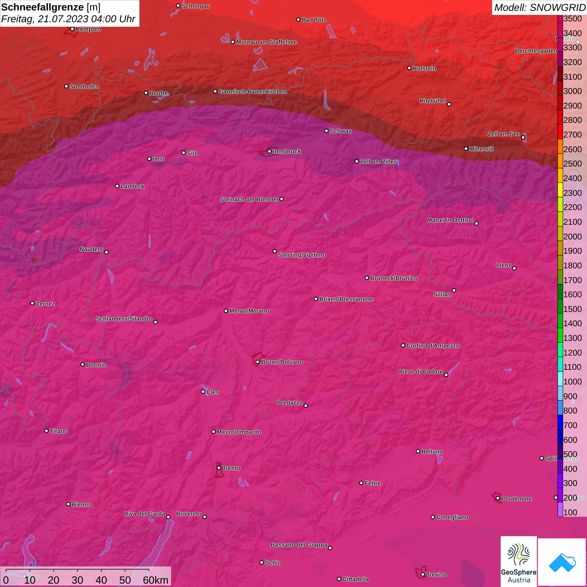The width and height of the screenshot is (587, 587).
Task: Click the Freitag 21.07.2023 date text
Action: [x=68, y=19]
